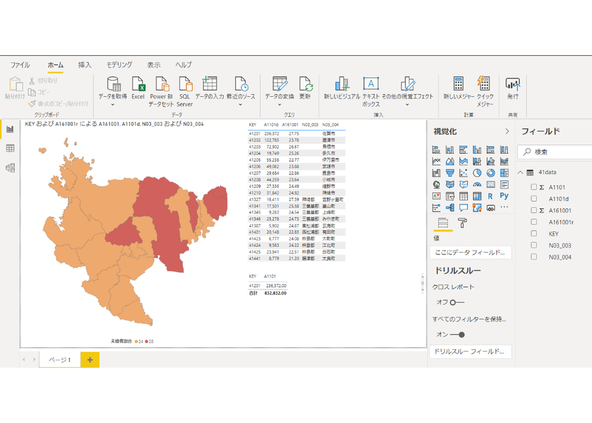
Task: Click the red 28 legend marker
Action: pyautogui.click(x=147, y=342)
